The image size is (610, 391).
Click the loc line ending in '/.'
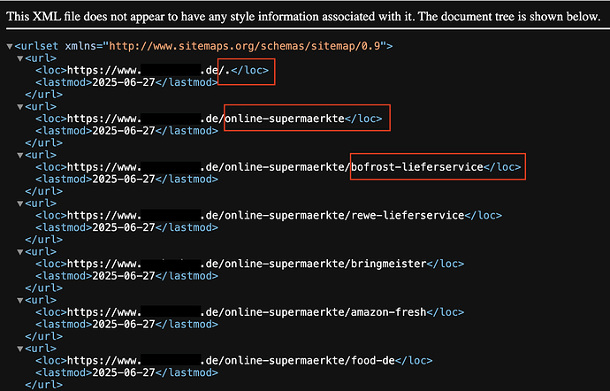point(152,71)
